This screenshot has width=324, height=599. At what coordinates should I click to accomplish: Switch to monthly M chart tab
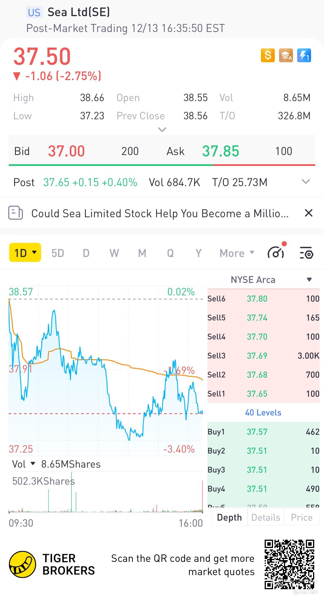[x=142, y=253]
